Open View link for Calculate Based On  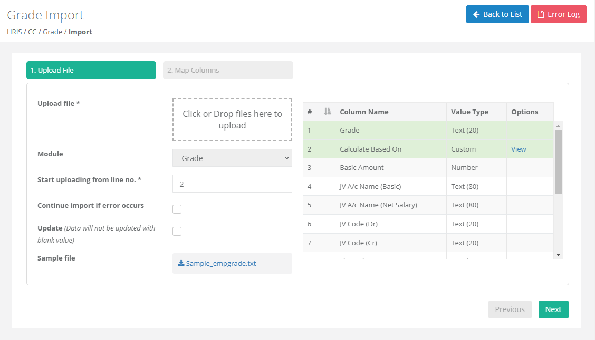pyautogui.click(x=519, y=149)
